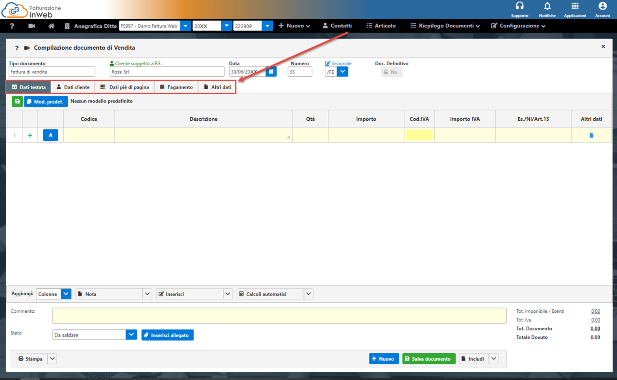Expand the Sezionale /FE dropdown

(x=342, y=72)
